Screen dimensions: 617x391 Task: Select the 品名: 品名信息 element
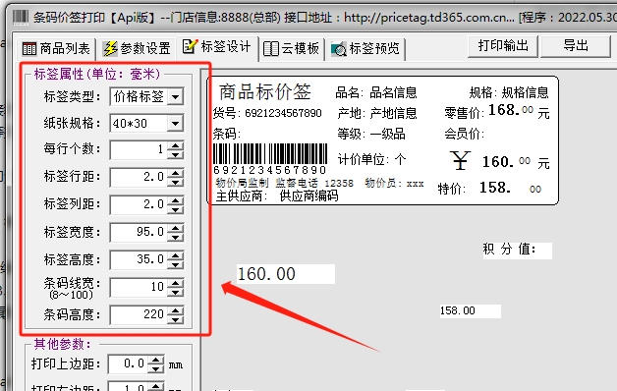pyautogui.click(x=375, y=92)
